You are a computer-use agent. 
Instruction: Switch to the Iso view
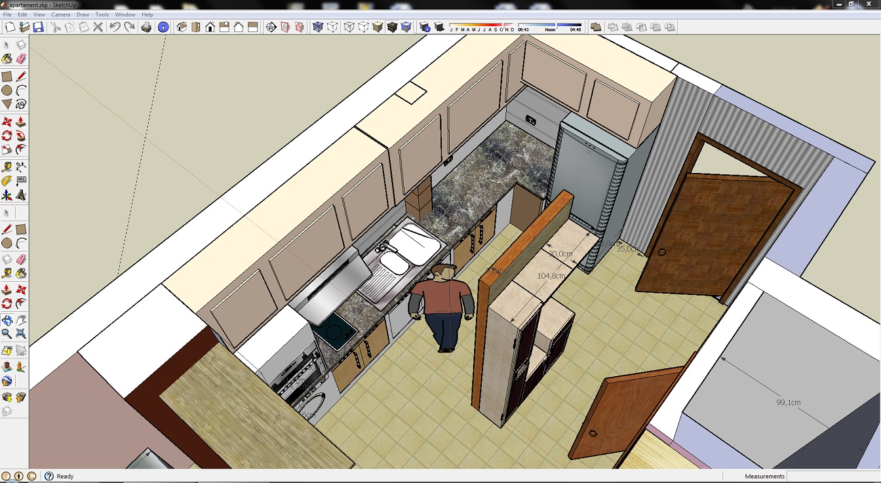point(182,27)
